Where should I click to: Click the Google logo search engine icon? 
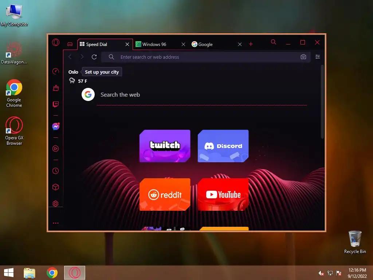[x=88, y=94]
